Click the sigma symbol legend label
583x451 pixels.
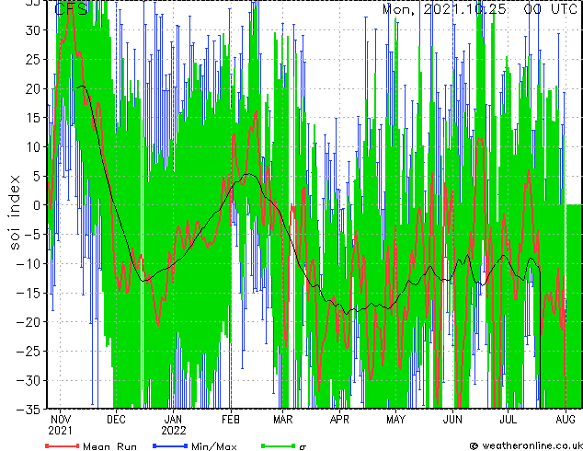tap(303, 447)
